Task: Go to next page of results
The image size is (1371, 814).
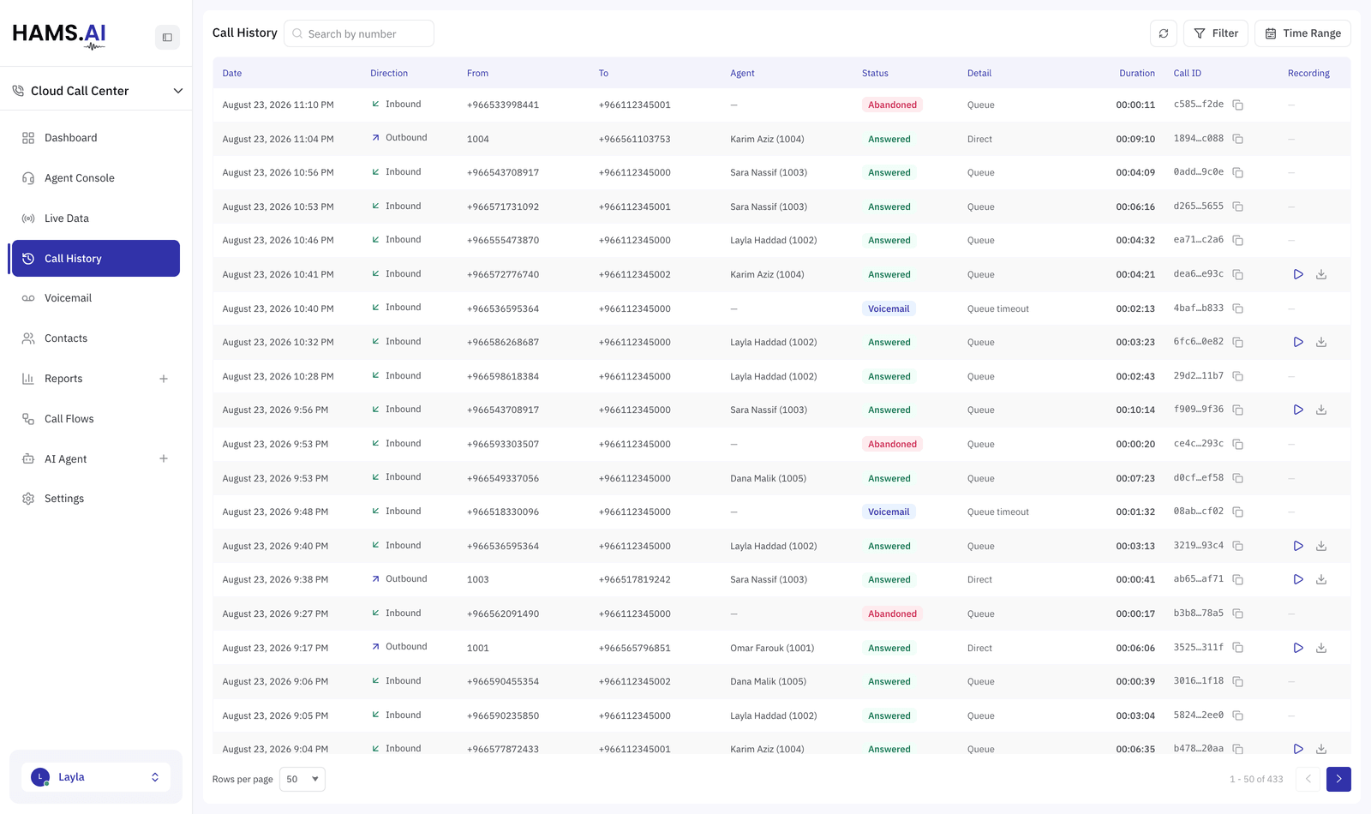Action: 1338,779
